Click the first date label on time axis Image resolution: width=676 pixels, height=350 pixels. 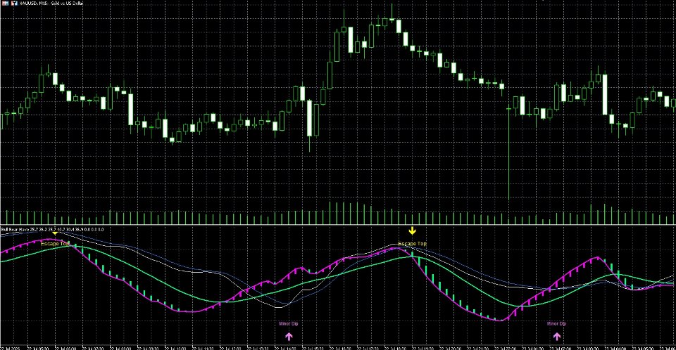(9, 347)
